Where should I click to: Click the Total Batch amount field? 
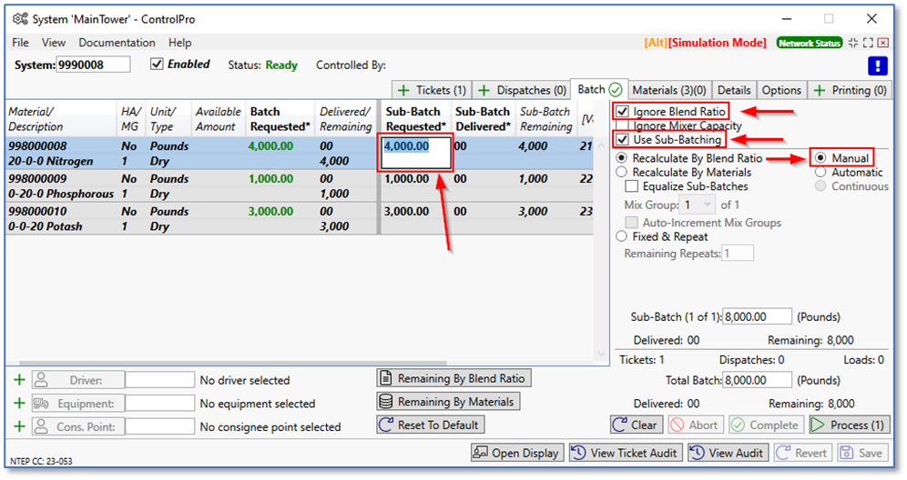click(x=758, y=381)
